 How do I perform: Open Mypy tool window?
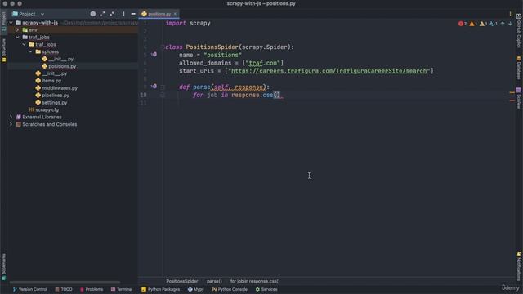pos(196,289)
